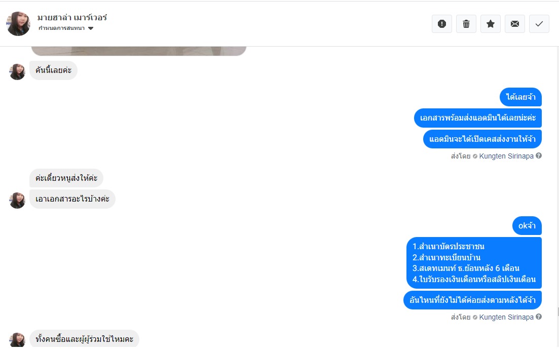Click contact name มายฮาล่า เมาร์เวอร์

(x=72, y=17)
